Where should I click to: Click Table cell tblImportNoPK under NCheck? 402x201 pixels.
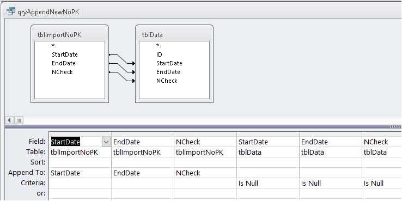pos(205,153)
